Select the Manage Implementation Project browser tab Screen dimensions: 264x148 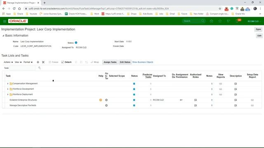(21, 3)
